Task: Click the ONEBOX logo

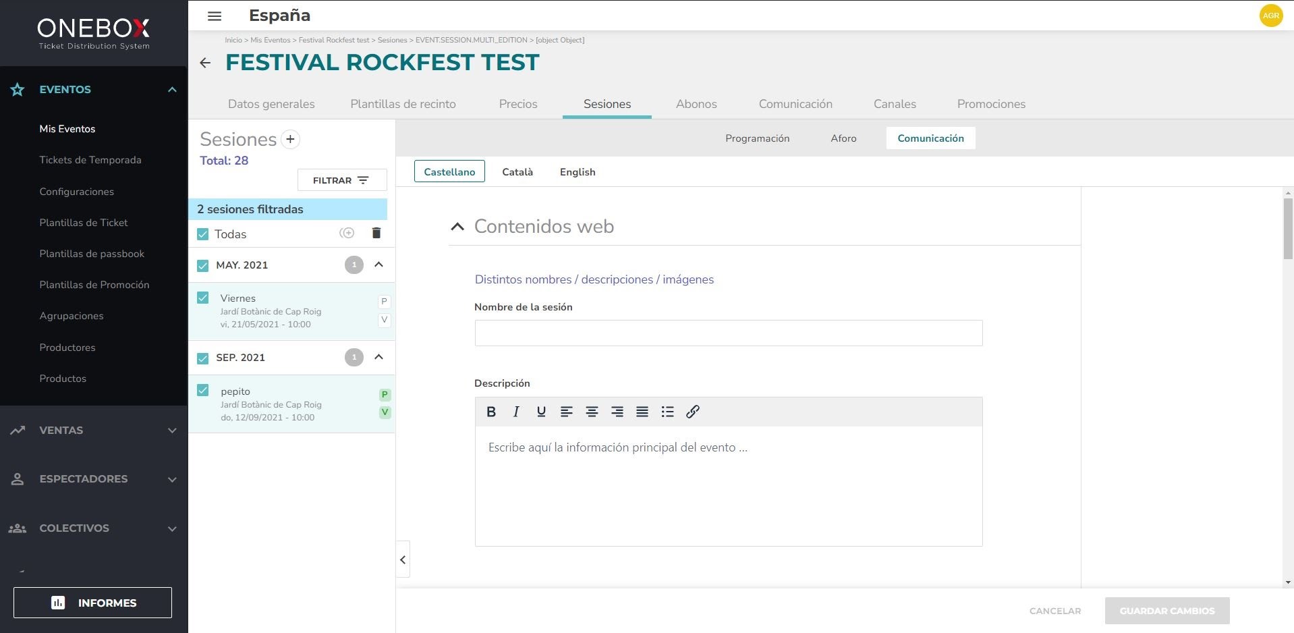Action: pos(94,33)
